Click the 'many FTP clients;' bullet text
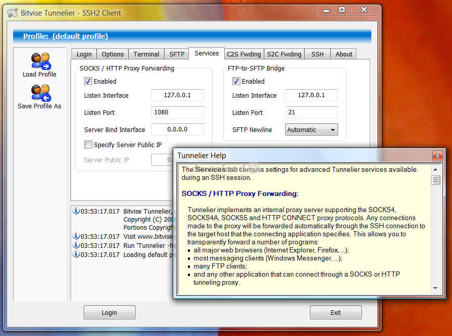This screenshot has width=452, height=336. pos(220,266)
